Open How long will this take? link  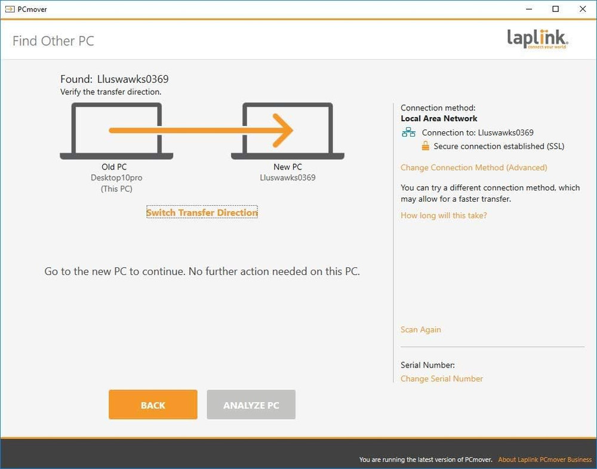coord(444,215)
